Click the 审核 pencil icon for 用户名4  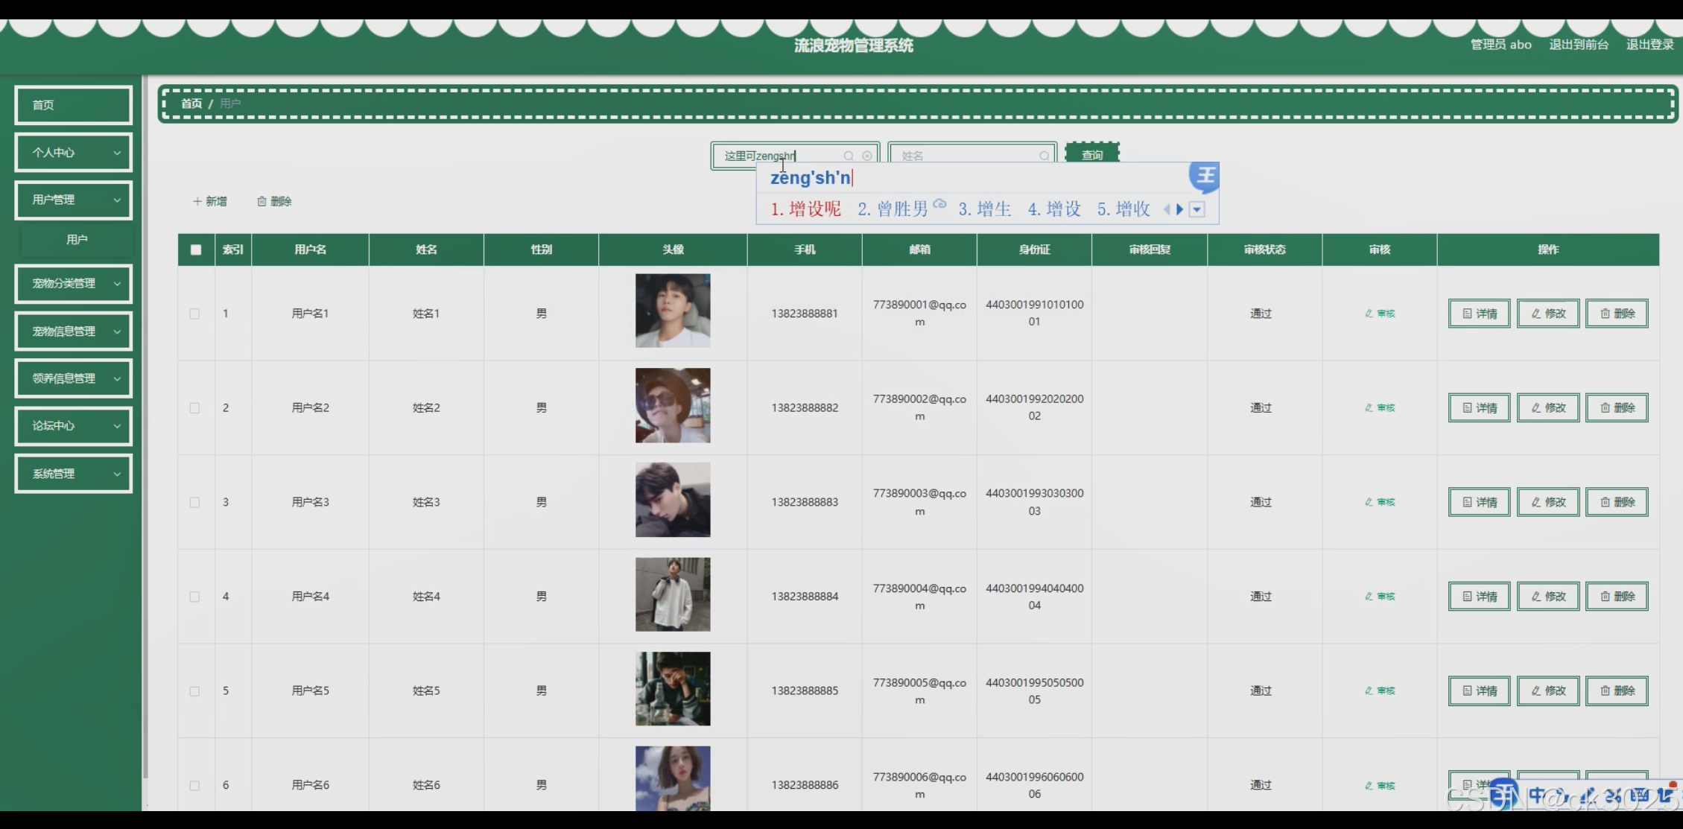click(1369, 597)
